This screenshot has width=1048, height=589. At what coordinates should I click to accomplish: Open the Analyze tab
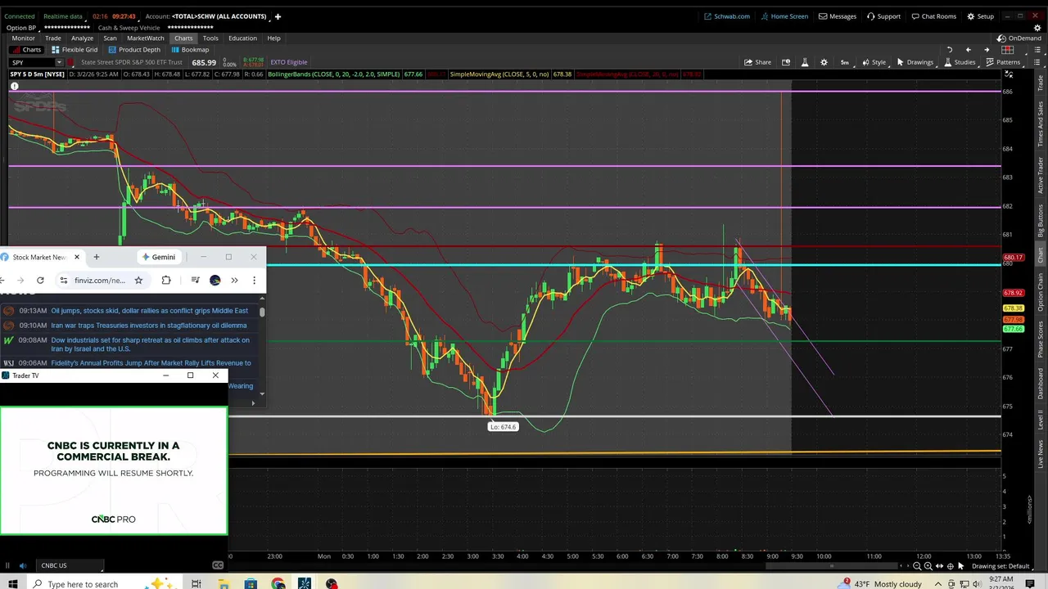coord(82,38)
